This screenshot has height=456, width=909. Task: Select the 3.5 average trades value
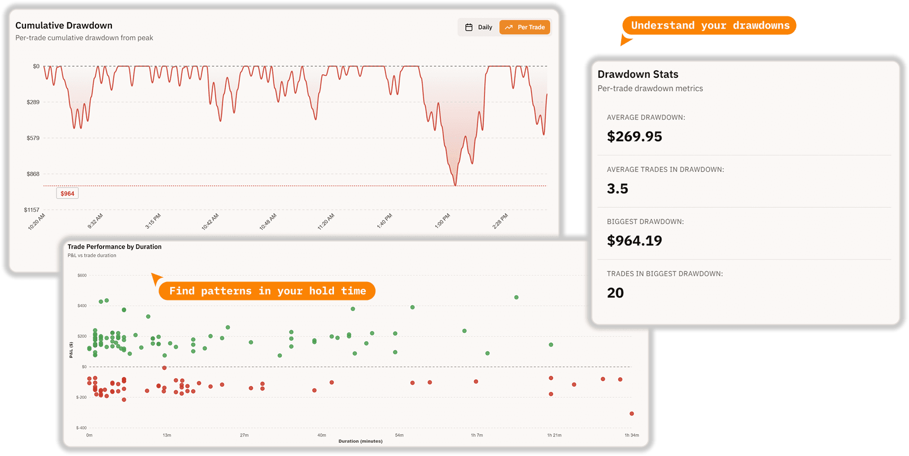pyautogui.click(x=617, y=189)
